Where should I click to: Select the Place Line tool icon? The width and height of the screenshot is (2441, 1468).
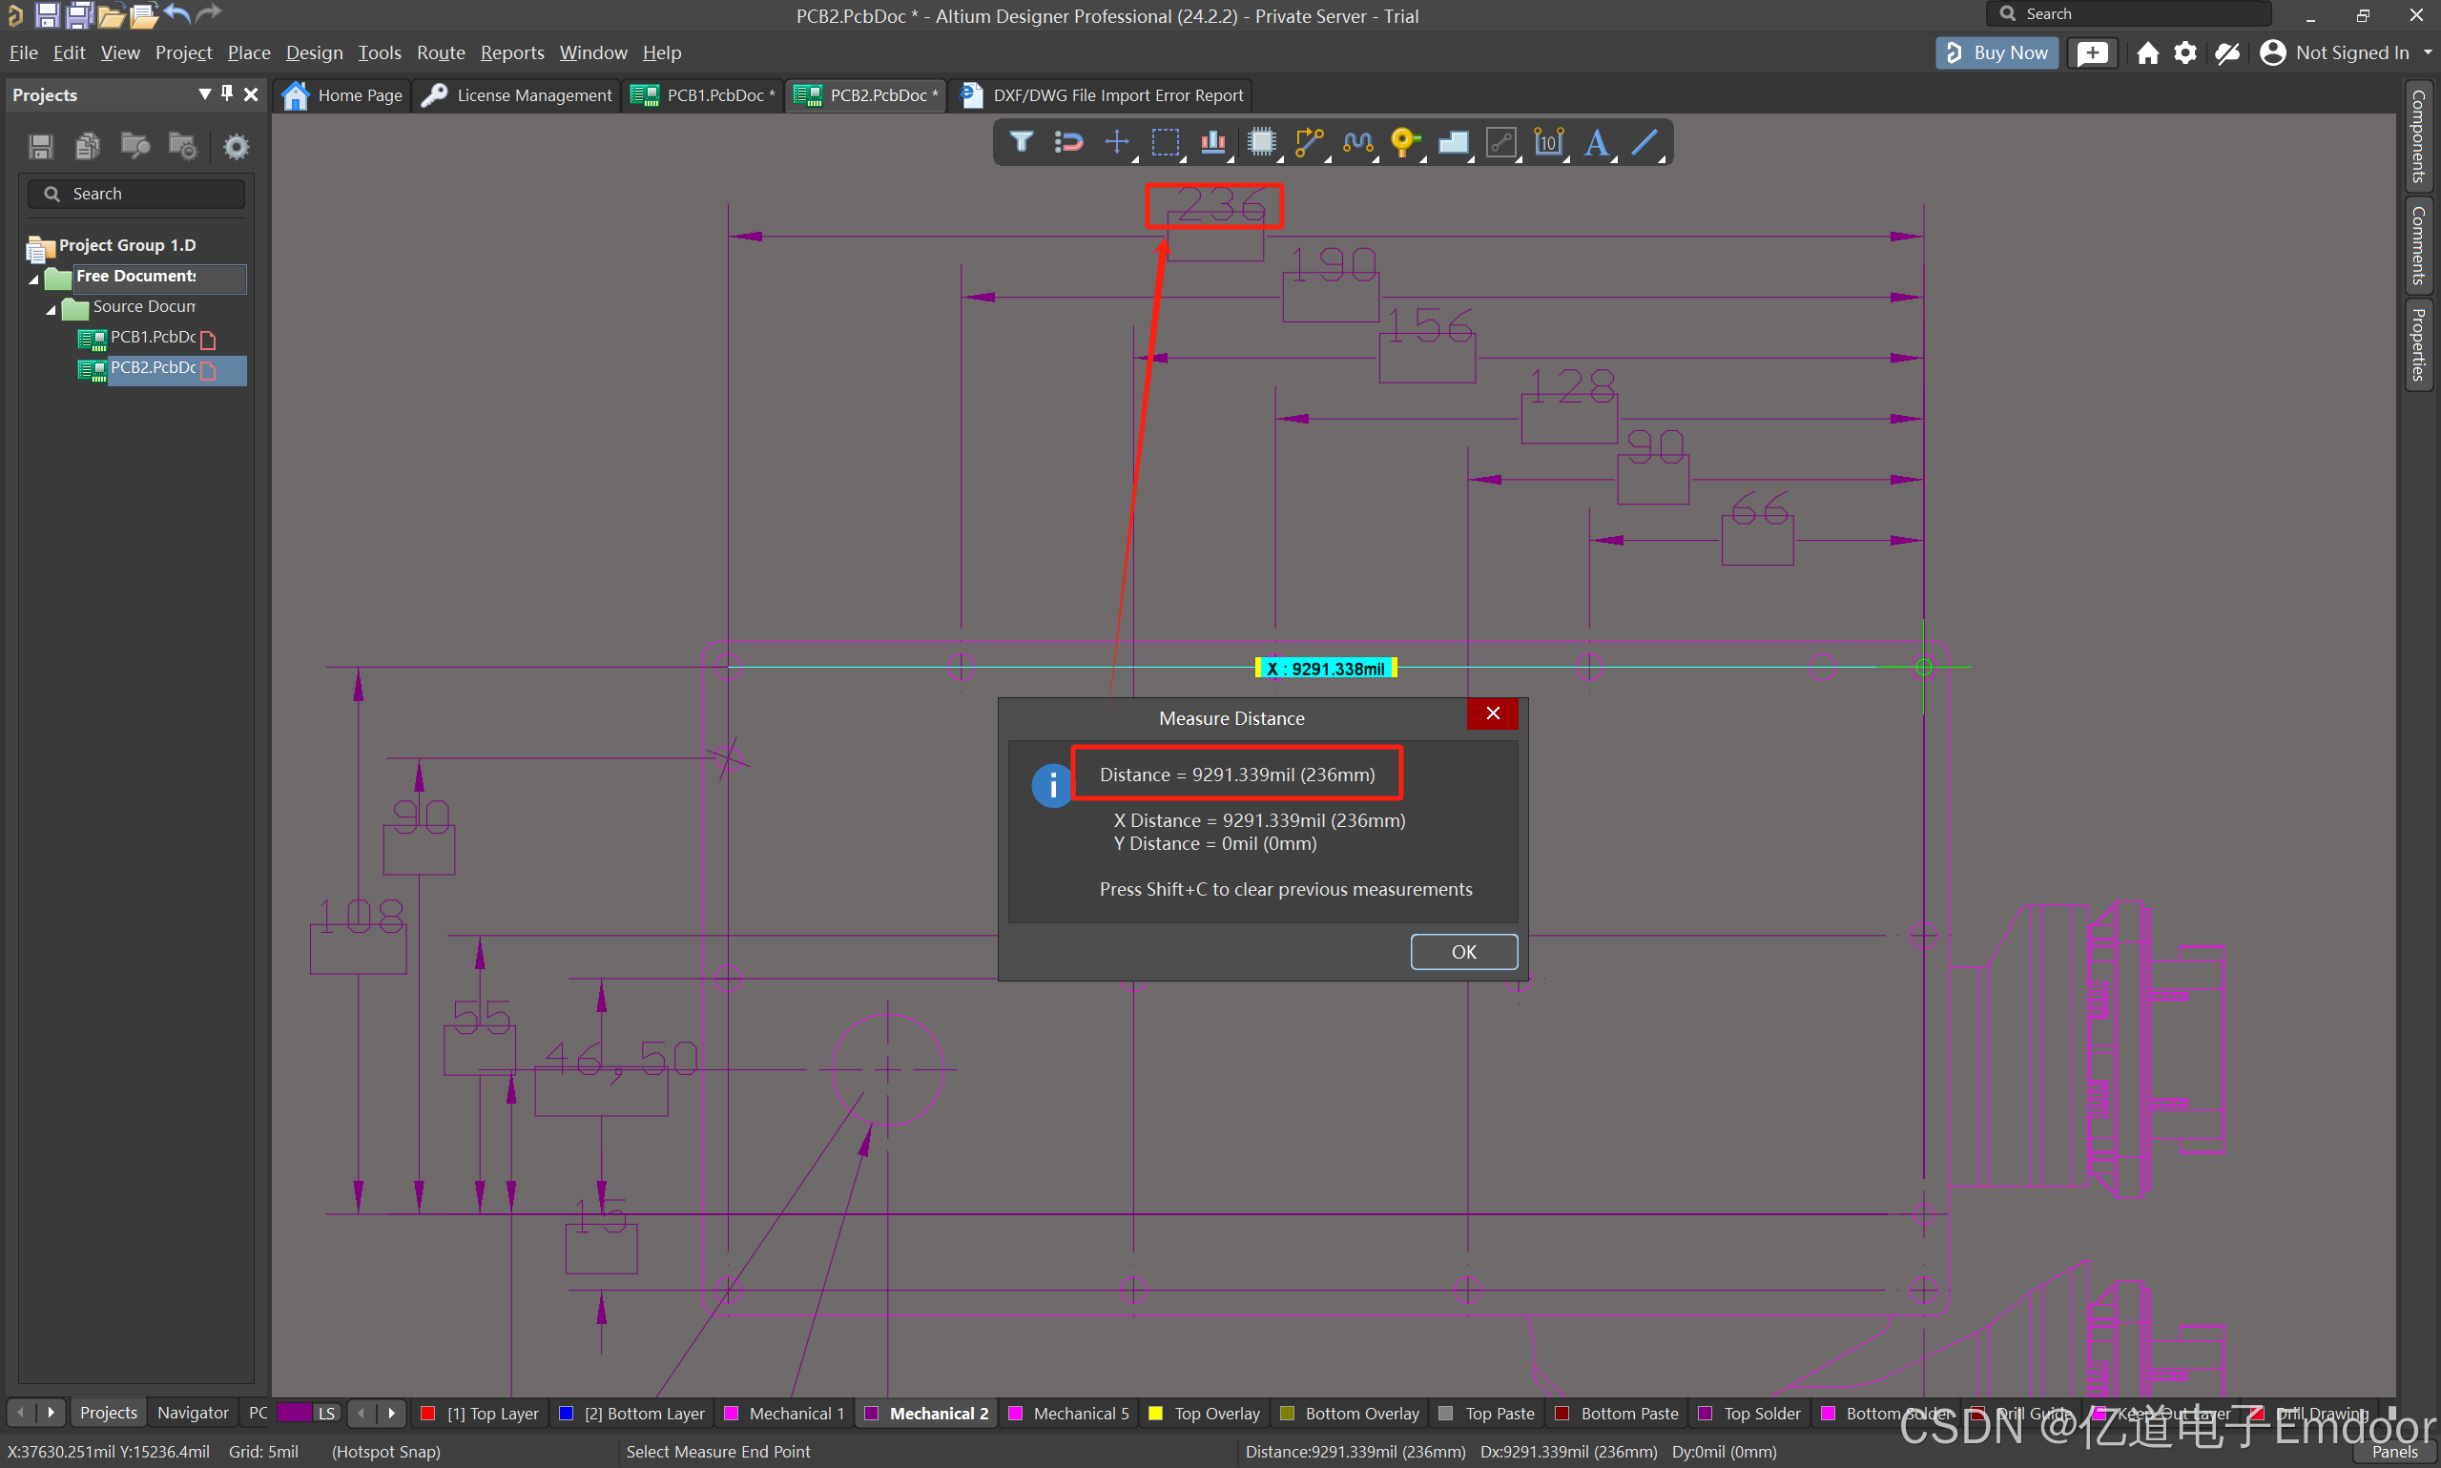click(1644, 142)
